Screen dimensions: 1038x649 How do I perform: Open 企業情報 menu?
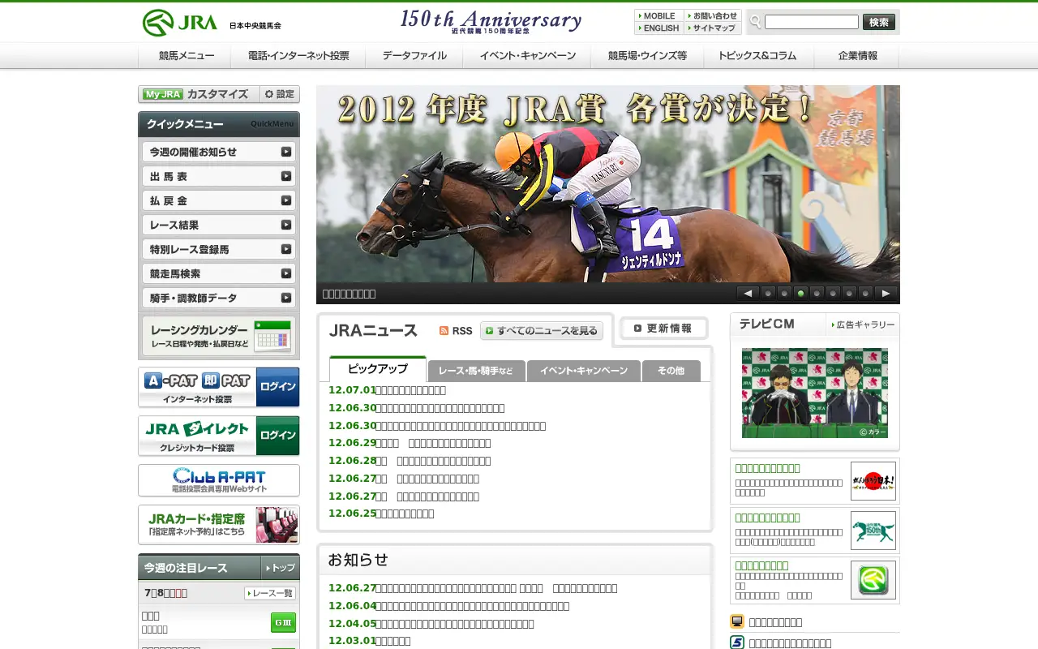point(857,56)
